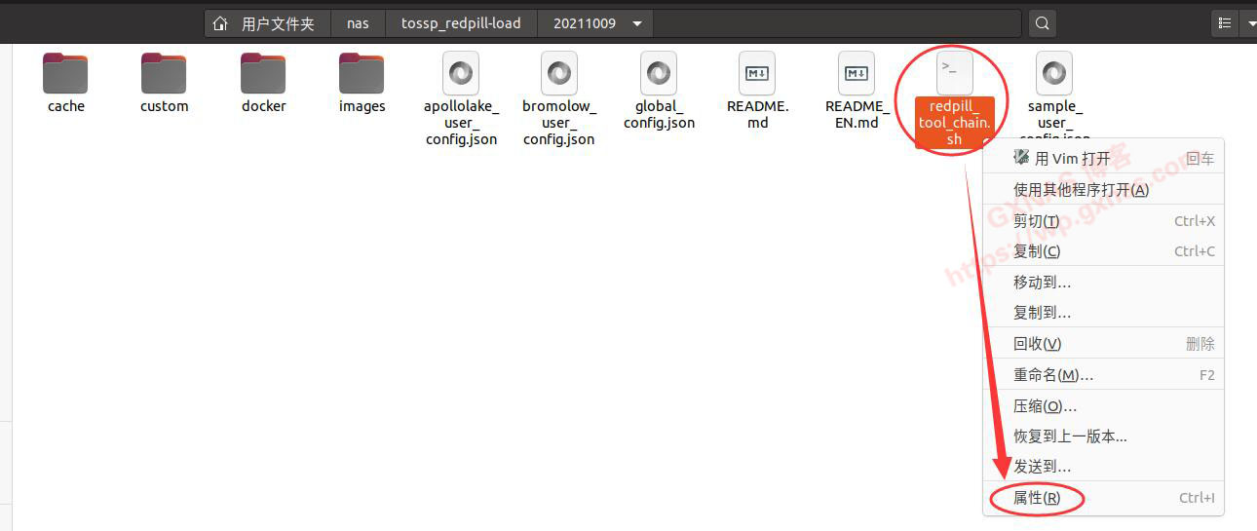
Task: Choose 重命名 menu entry
Action: point(1103,375)
